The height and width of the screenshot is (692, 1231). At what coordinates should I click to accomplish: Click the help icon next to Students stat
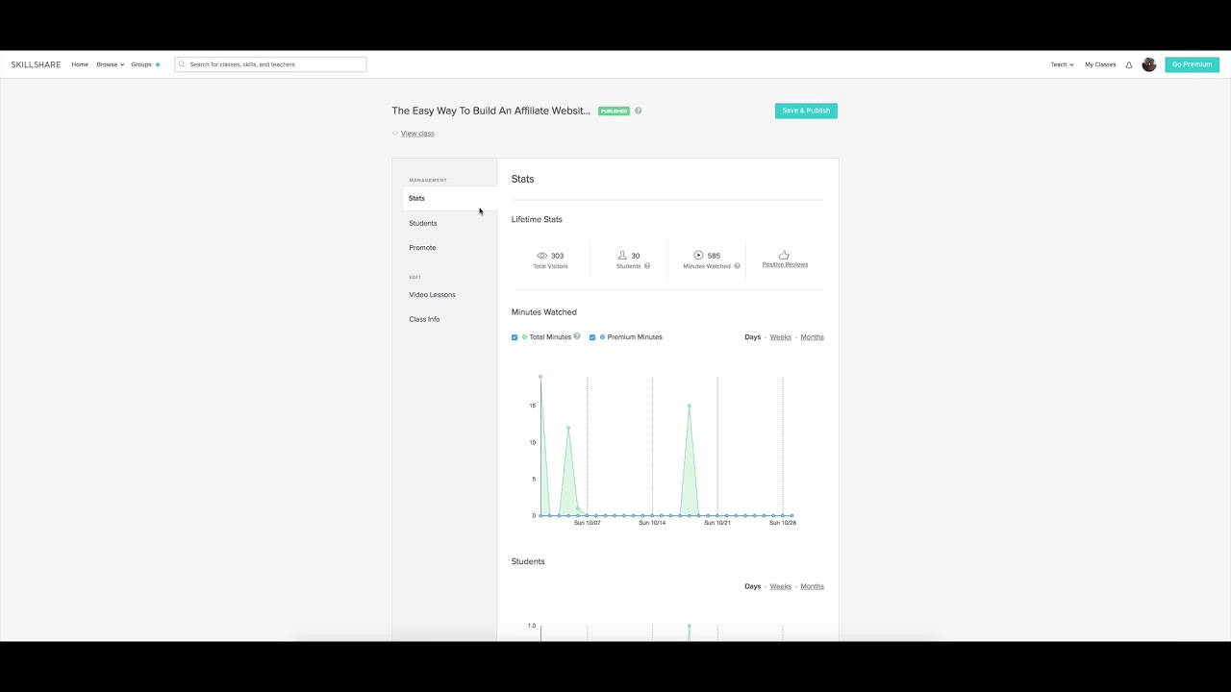click(x=647, y=266)
